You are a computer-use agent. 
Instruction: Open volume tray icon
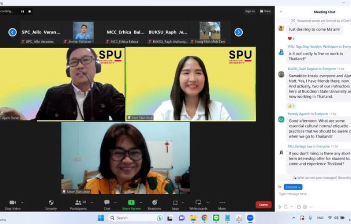click(336, 218)
